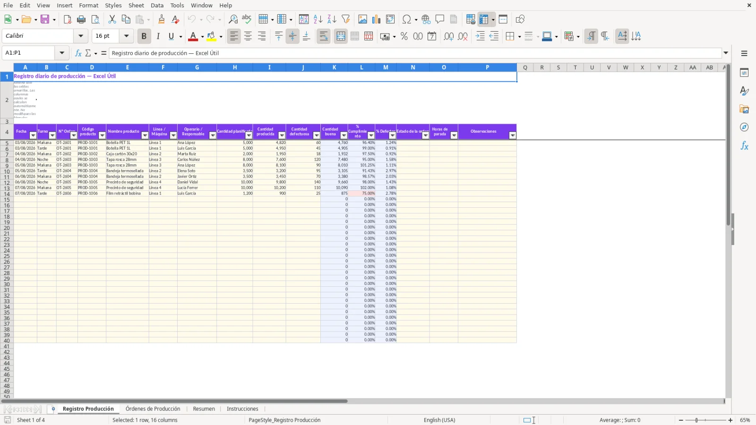Screen dimensions: 756x425
Task: Expand the formula bar arrow
Action: pyautogui.click(x=726, y=53)
